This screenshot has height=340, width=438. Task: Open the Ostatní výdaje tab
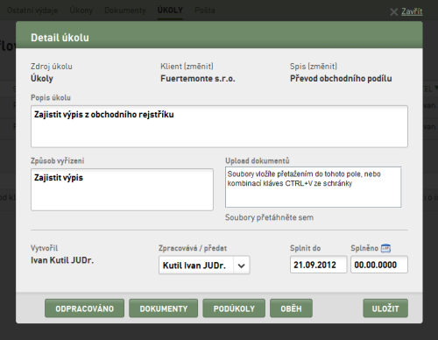pos(32,11)
